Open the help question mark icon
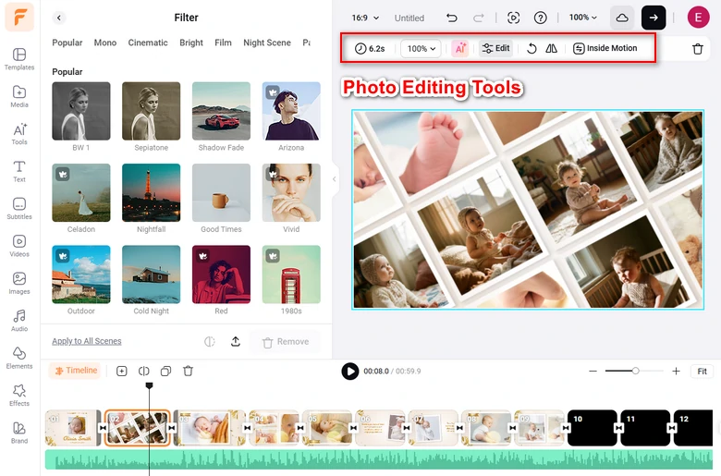 [x=541, y=18]
